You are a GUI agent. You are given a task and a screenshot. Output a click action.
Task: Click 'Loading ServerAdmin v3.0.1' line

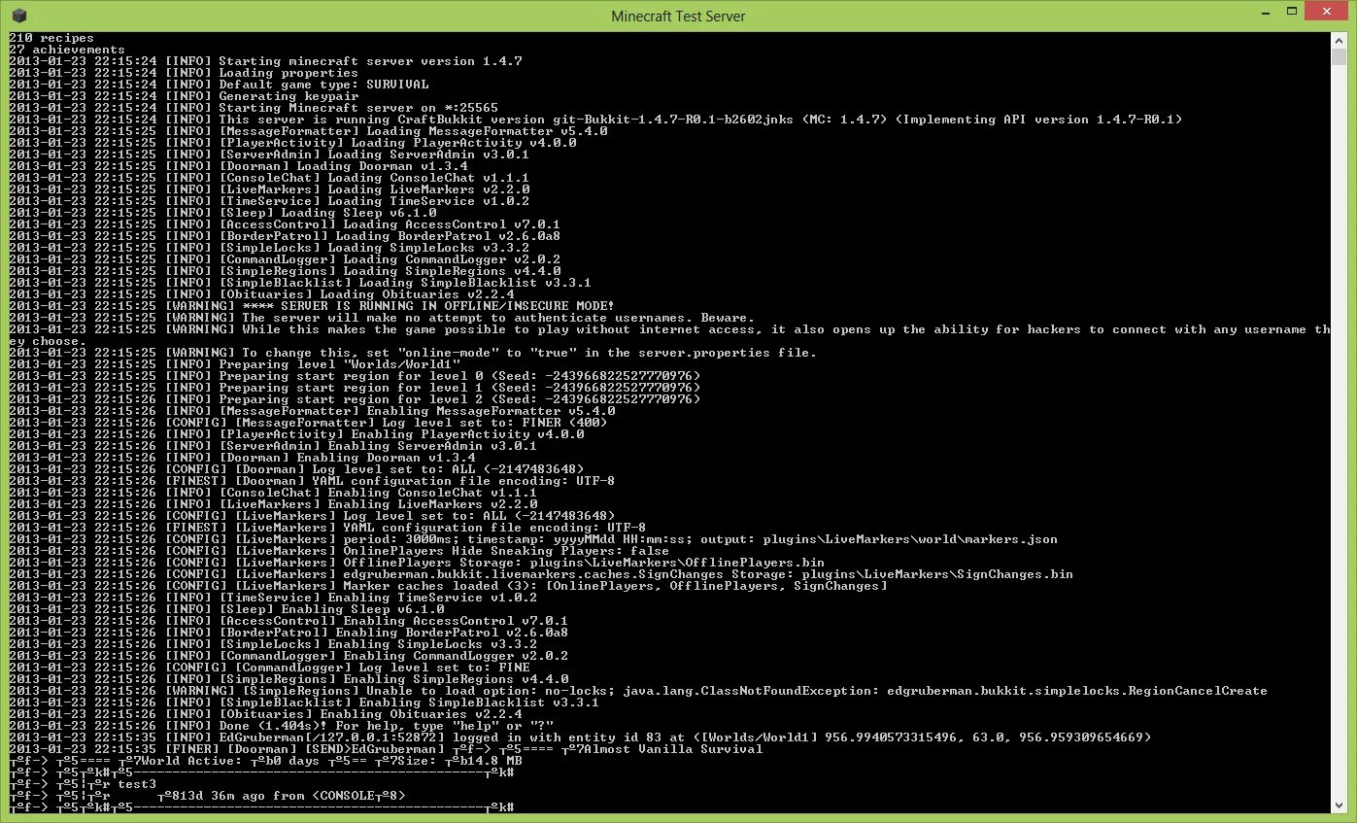point(270,154)
